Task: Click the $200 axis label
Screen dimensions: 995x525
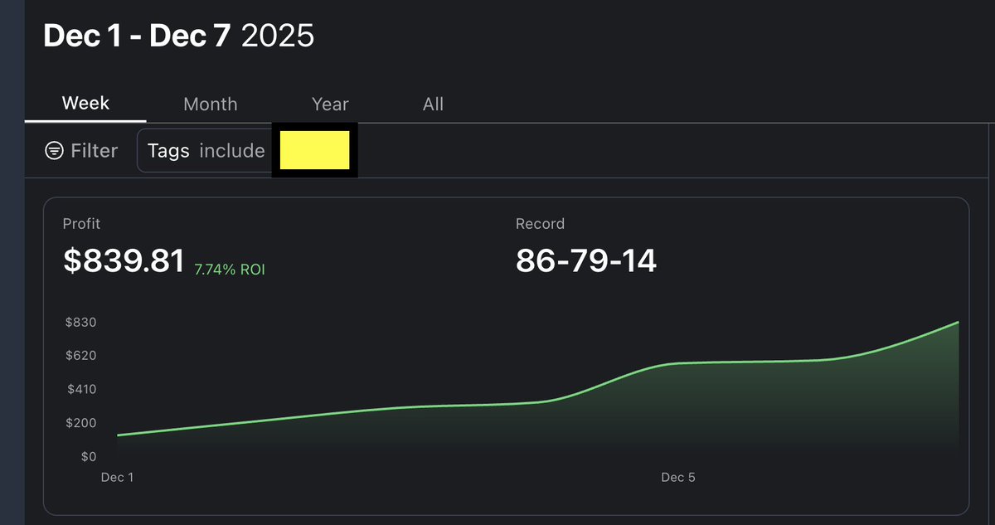Action: point(80,423)
